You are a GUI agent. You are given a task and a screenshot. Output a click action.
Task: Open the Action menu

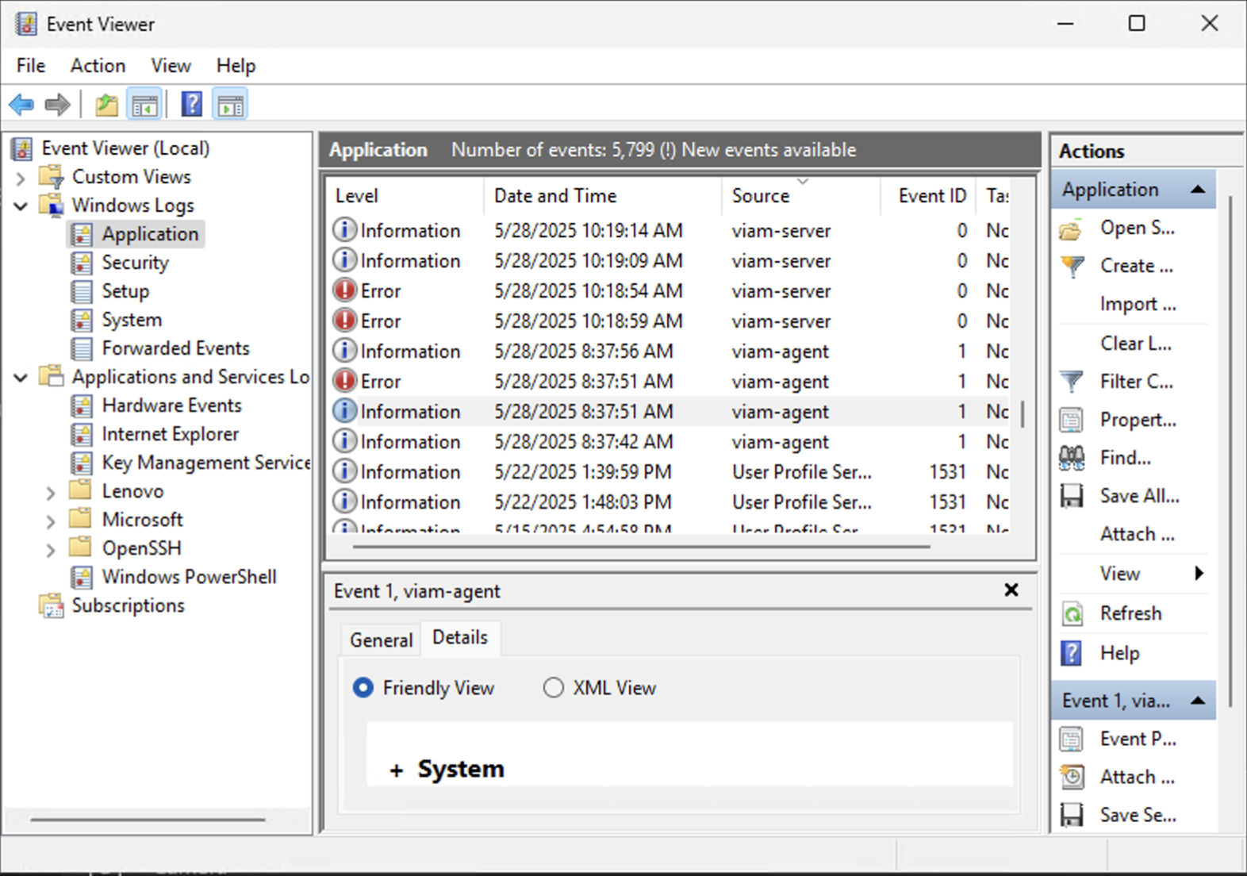click(98, 66)
